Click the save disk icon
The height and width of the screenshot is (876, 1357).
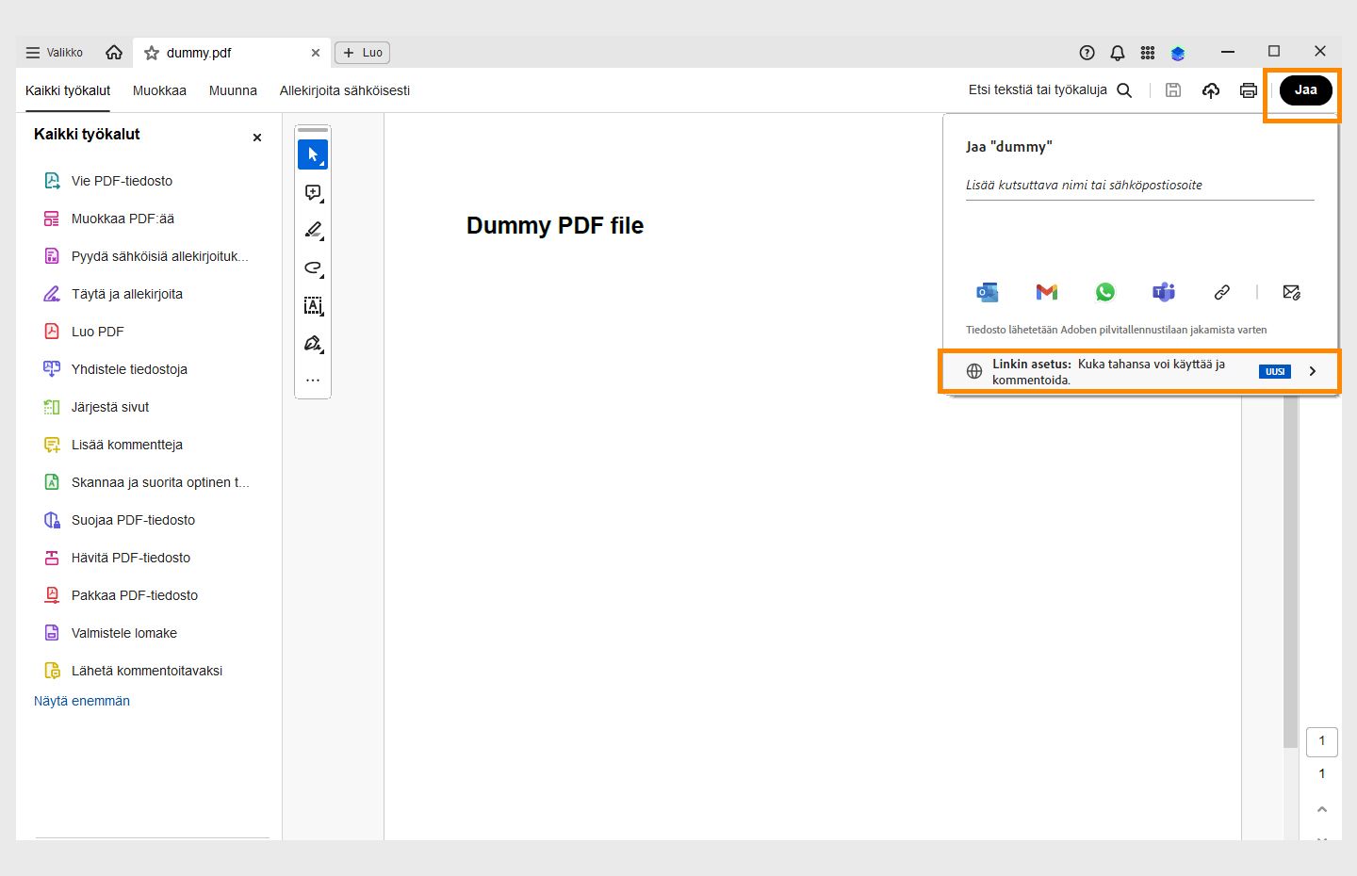(1173, 90)
